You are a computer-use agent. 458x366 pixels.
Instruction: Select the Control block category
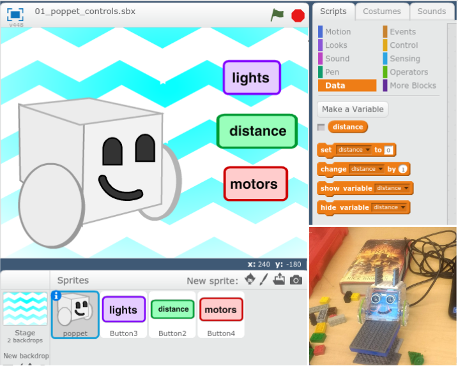401,45
